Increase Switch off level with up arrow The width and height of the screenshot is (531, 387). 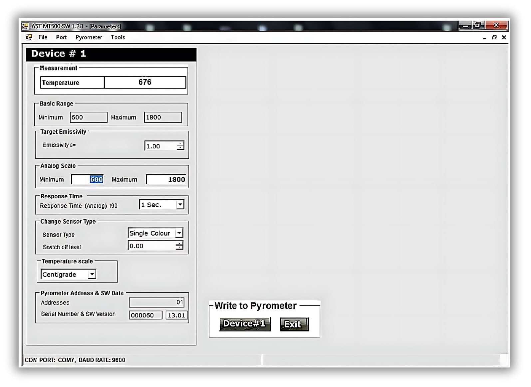179,244
